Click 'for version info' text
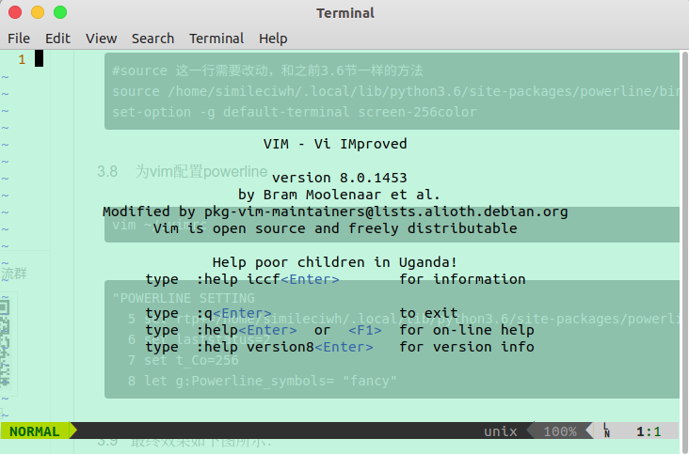This screenshot has height=454, width=689. 467,347
